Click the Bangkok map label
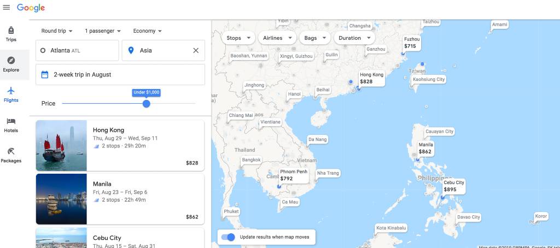560x248 pixels. [x=252, y=160]
